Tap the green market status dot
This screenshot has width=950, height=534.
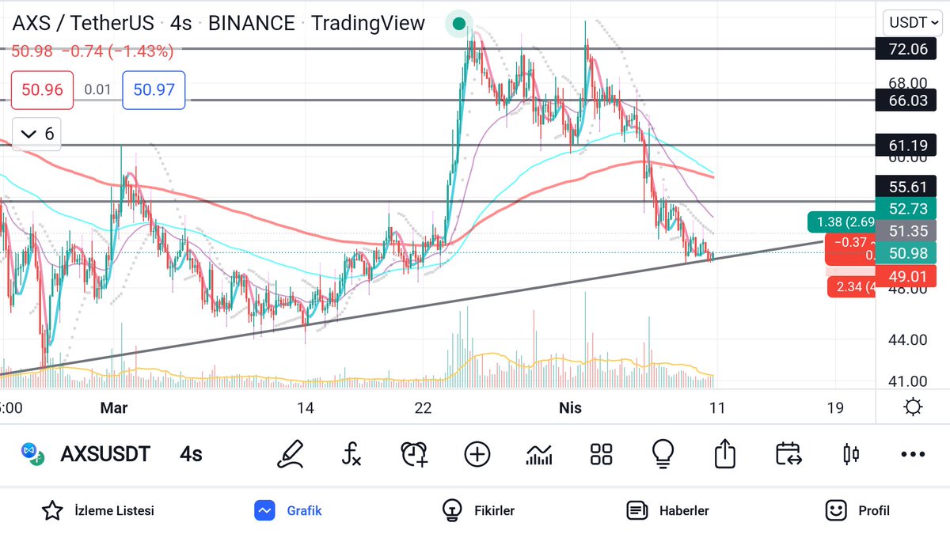click(459, 24)
